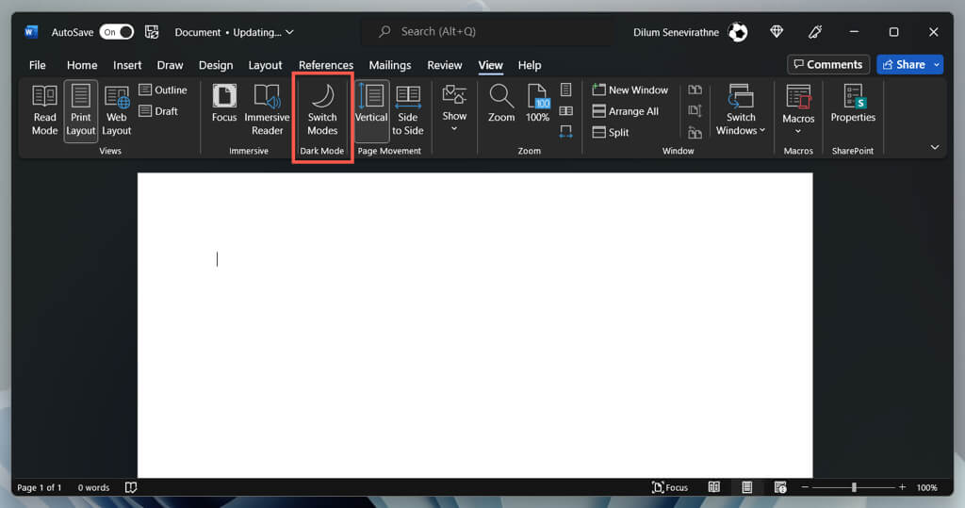Select Print Layout view
The width and height of the screenshot is (965, 508).
click(81, 111)
